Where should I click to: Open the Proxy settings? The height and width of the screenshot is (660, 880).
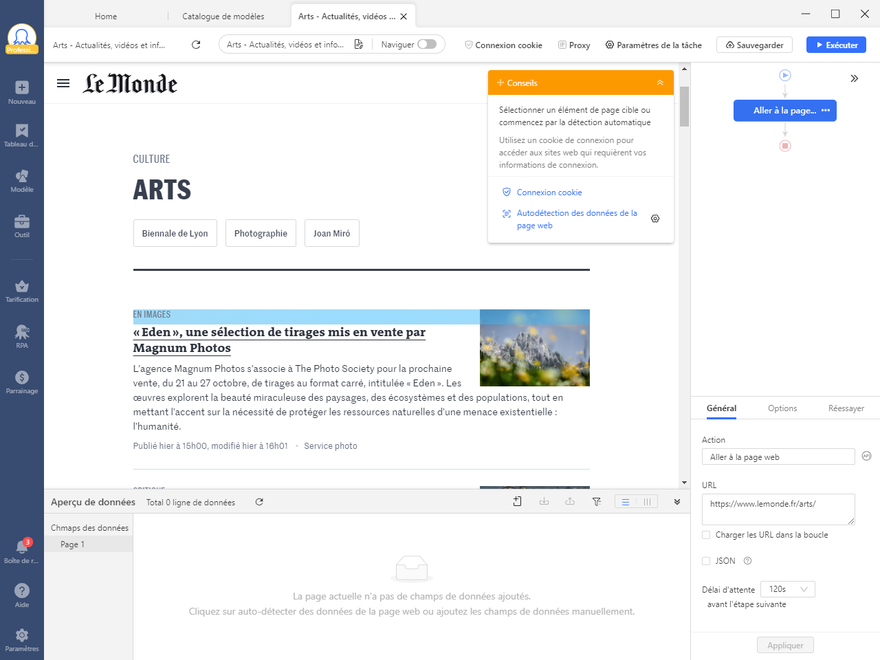pyautogui.click(x=574, y=45)
